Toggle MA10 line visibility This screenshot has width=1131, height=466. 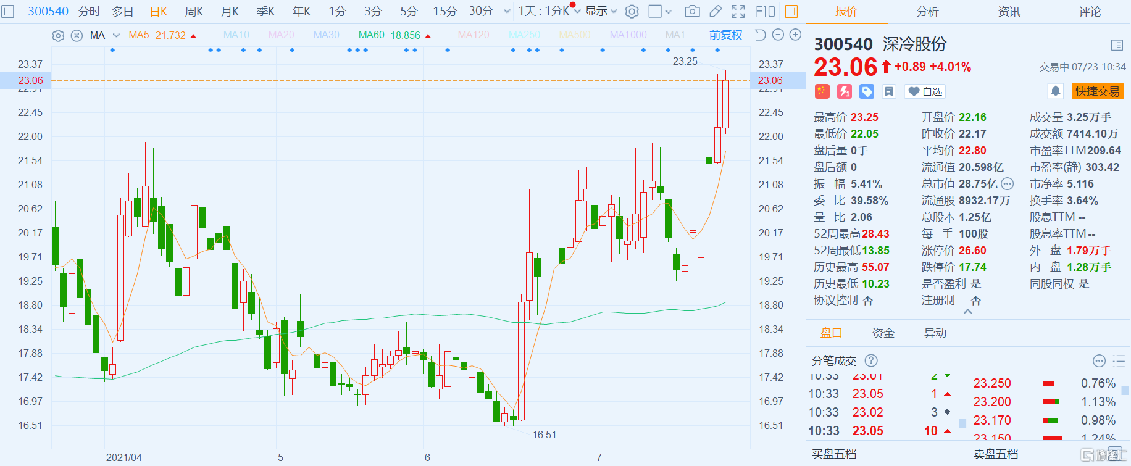tap(237, 35)
